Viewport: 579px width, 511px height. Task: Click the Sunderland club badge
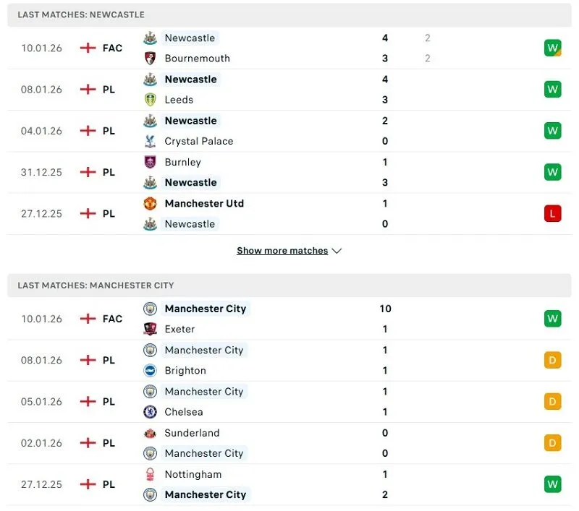click(150, 433)
